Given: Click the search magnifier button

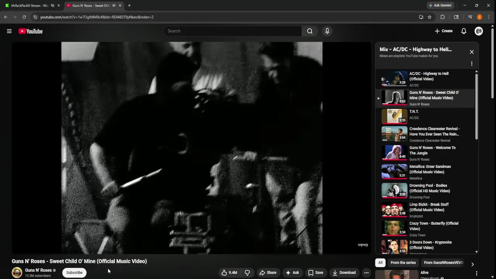Looking at the screenshot, I should (x=310, y=31).
